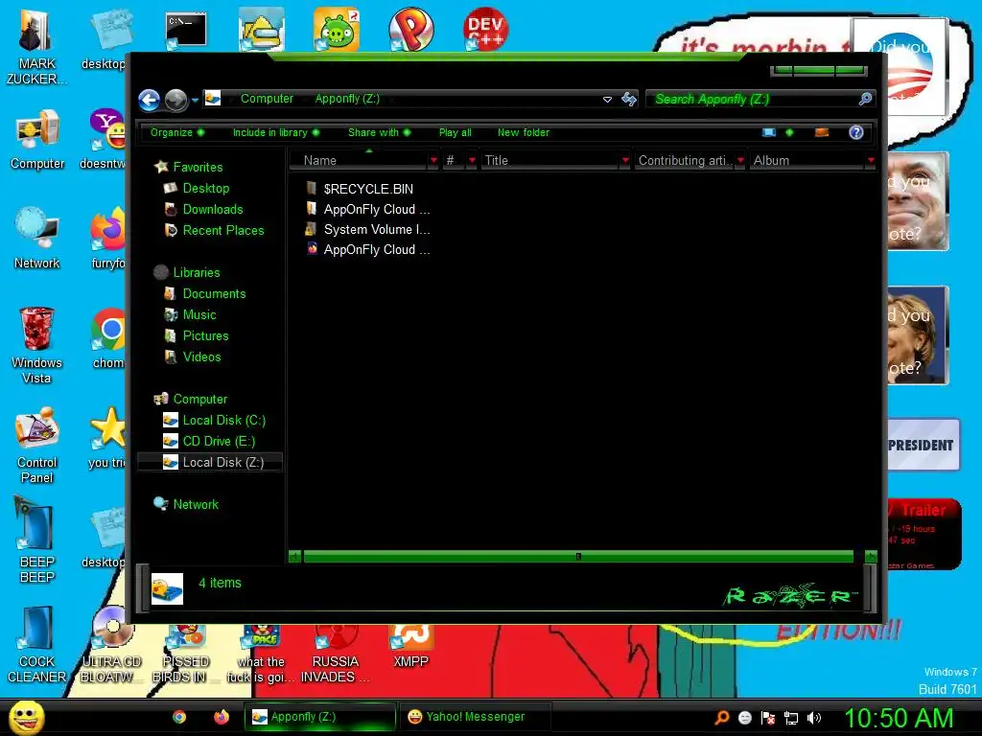The image size is (982, 736).
Task: Click the Help question mark icon
Action: [x=856, y=132]
